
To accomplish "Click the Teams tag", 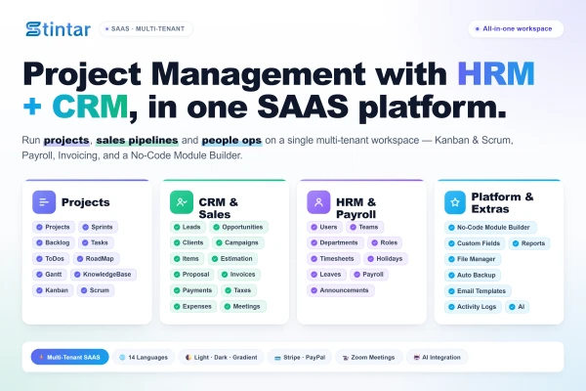I will pos(364,227).
